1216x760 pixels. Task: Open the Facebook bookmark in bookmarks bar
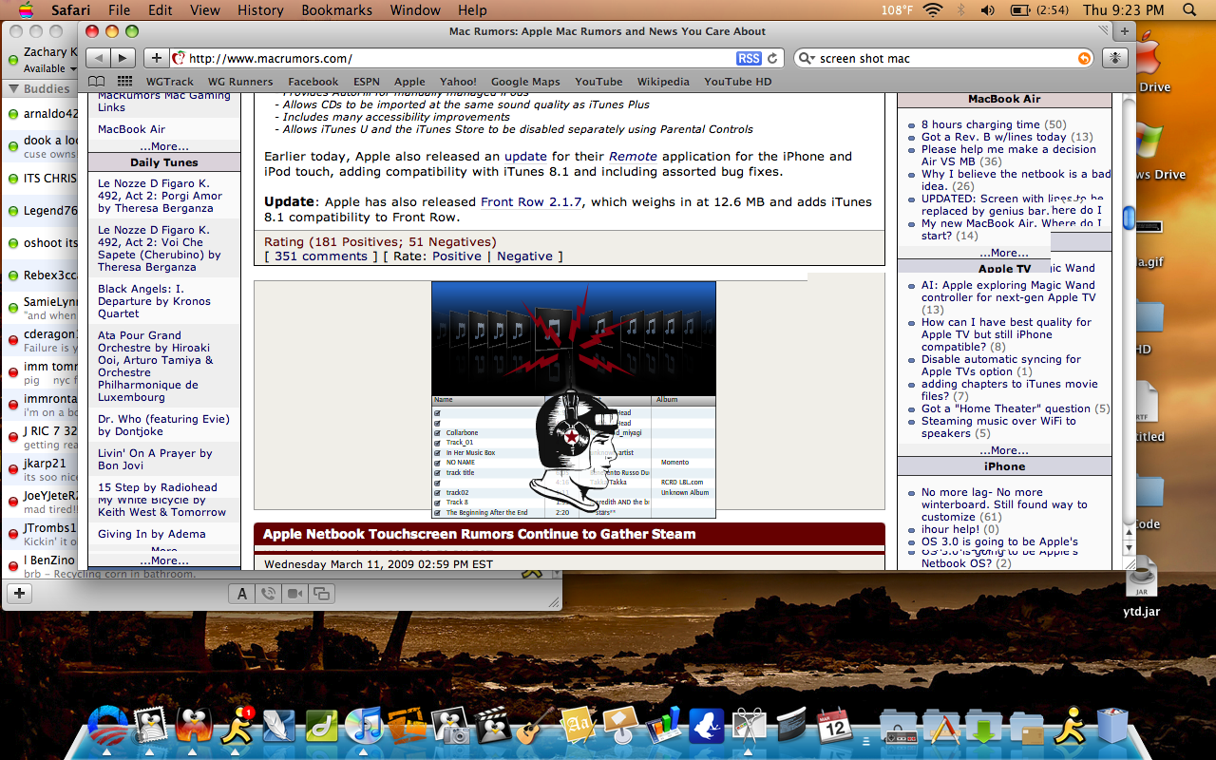point(313,82)
